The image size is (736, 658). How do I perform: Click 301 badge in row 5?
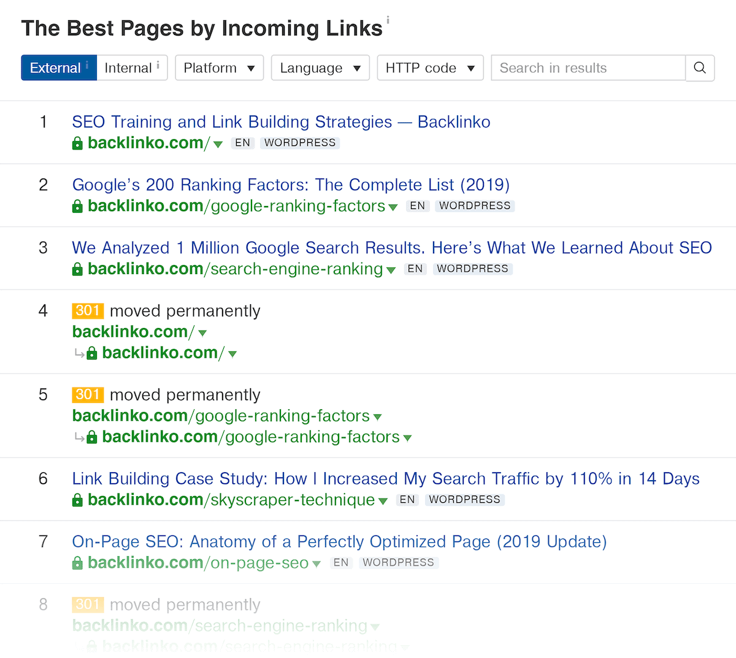click(88, 395)
